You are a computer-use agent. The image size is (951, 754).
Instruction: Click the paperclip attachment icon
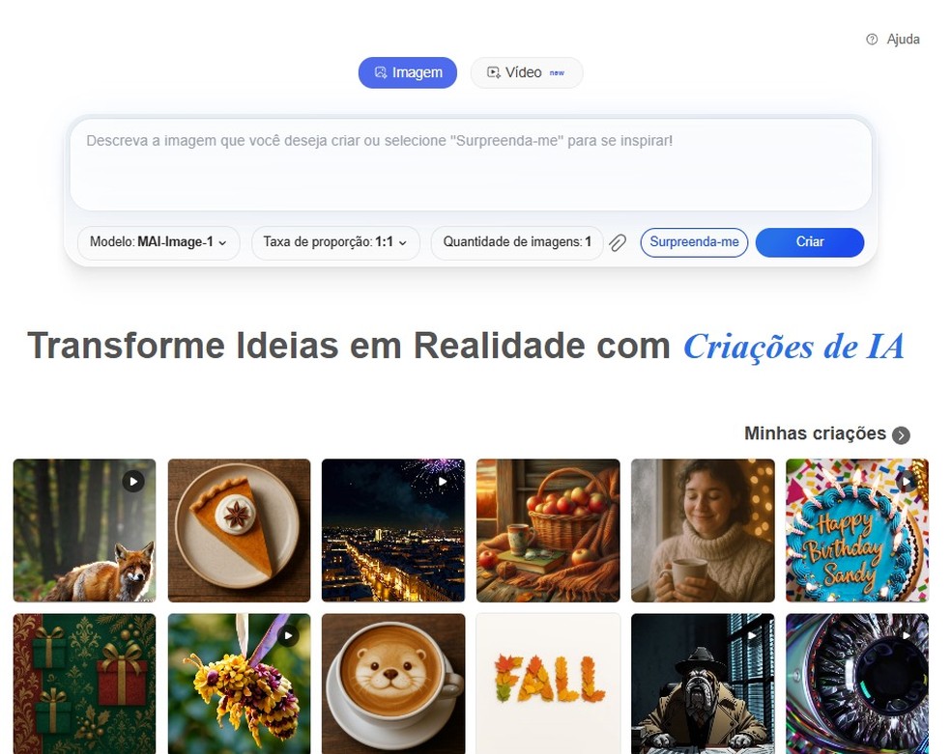pyautogui.click(x=618, y=243)
